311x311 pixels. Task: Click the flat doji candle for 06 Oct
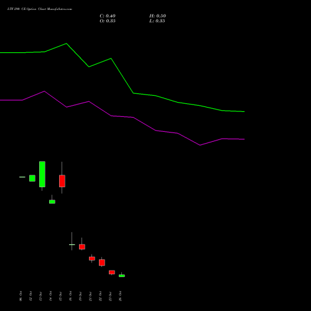tap(22, 177)
